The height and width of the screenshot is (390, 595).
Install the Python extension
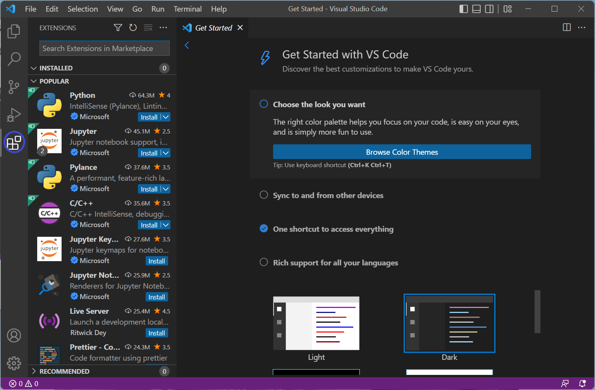pyautogui.click(x=149, y=117)
